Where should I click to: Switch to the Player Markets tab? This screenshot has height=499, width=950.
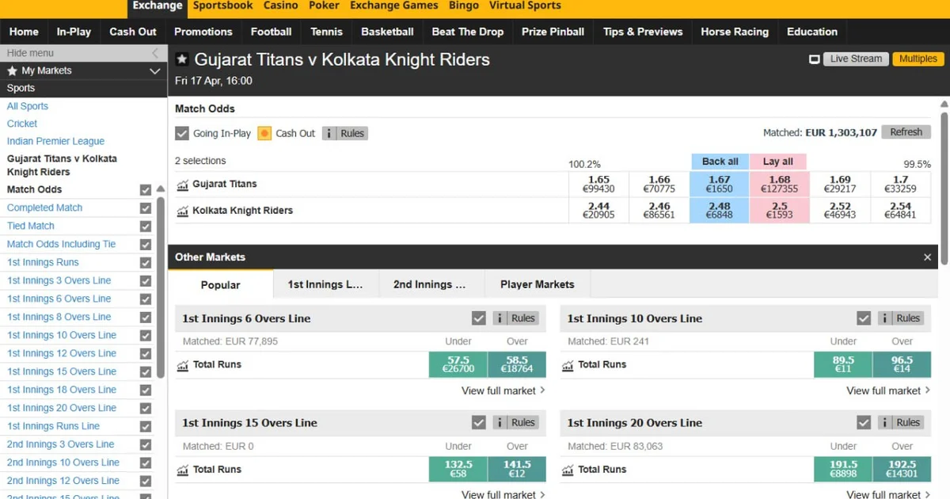[x=537, y=284]
